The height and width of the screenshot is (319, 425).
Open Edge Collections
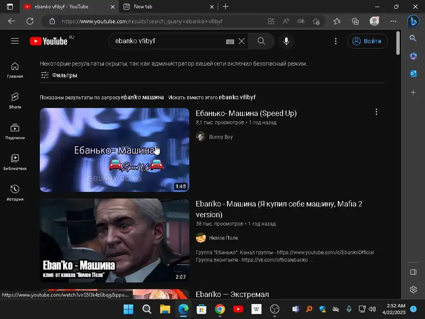[x=355, y=21]
